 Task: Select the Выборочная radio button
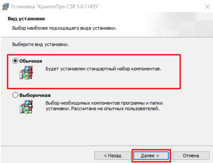click(15, 95)
